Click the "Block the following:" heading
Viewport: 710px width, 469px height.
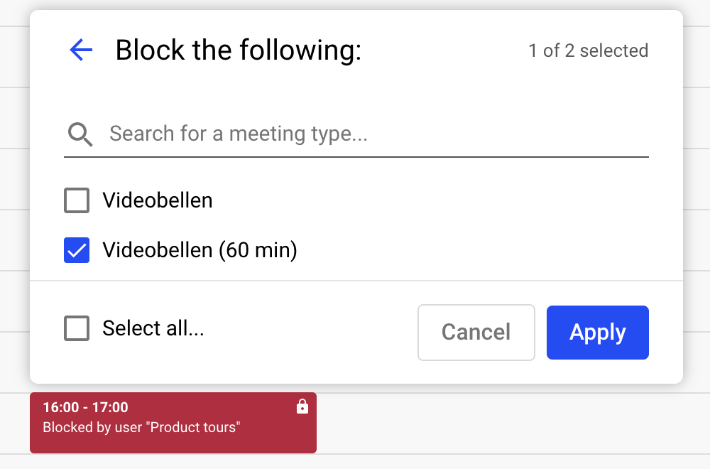(239, 50)
